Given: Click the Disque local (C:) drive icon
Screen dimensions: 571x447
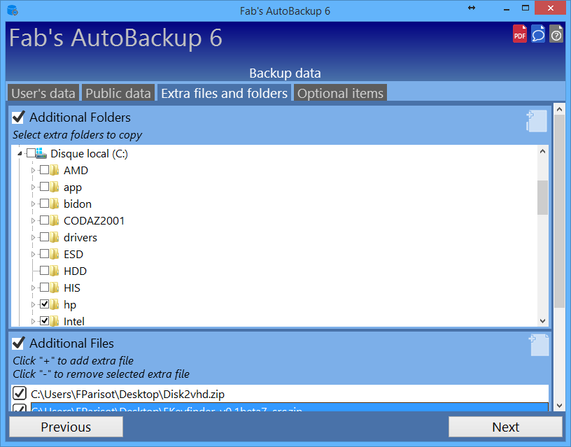Looking at the screenshot, I should click(x=41, y=153).
